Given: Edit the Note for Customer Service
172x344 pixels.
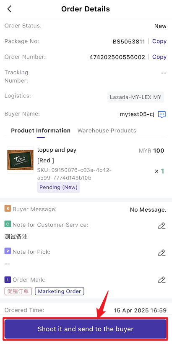Looking at the screenshot, I should click(x=162, y=226).
